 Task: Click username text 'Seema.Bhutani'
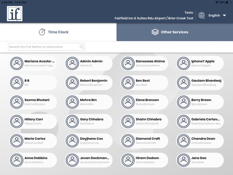34,104
